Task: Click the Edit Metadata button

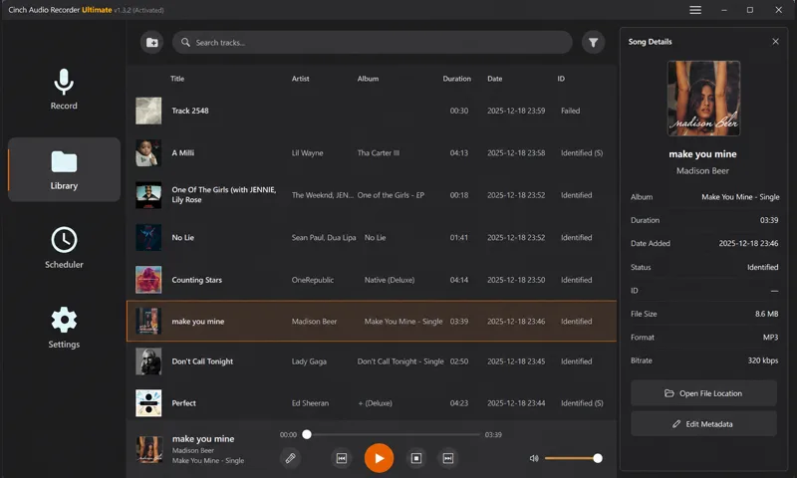Action: 703,424
